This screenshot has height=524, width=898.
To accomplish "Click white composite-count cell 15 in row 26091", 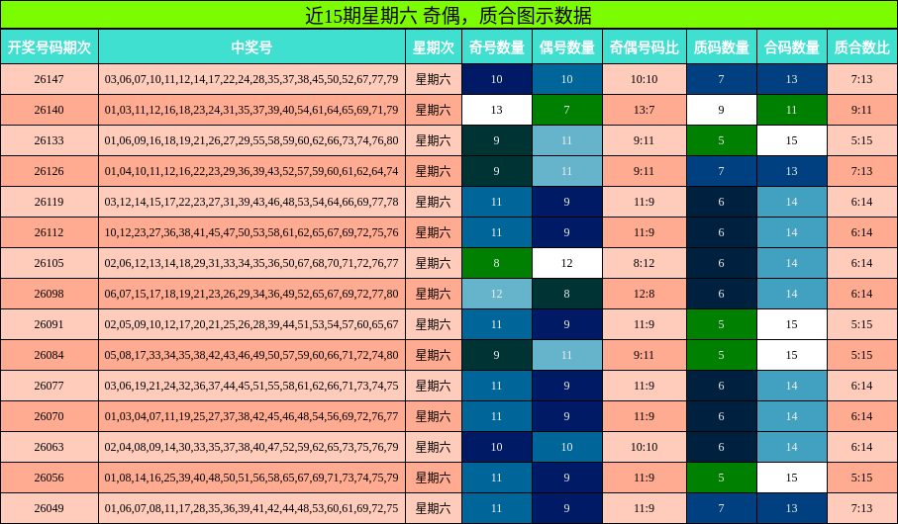I will [x=791, y=324].
